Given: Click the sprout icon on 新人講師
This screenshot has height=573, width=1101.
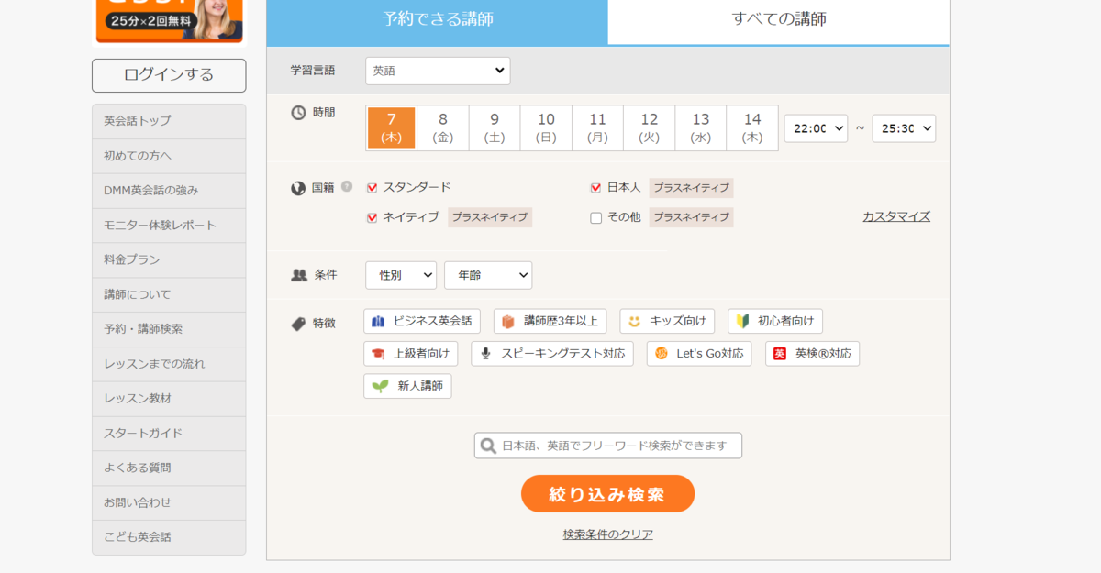Looking at the screenshot, I should pyautogui.click(x=380, y=386).
